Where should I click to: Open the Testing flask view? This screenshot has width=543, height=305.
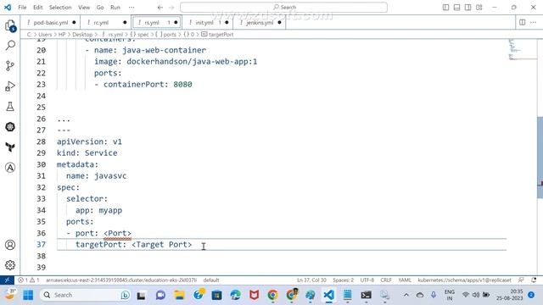(10, 106)
